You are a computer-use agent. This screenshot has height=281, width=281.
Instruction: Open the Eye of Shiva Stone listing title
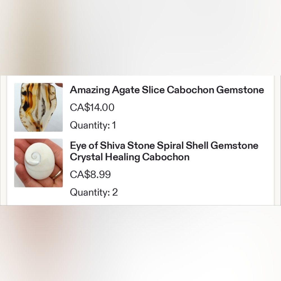click(164, 151)
